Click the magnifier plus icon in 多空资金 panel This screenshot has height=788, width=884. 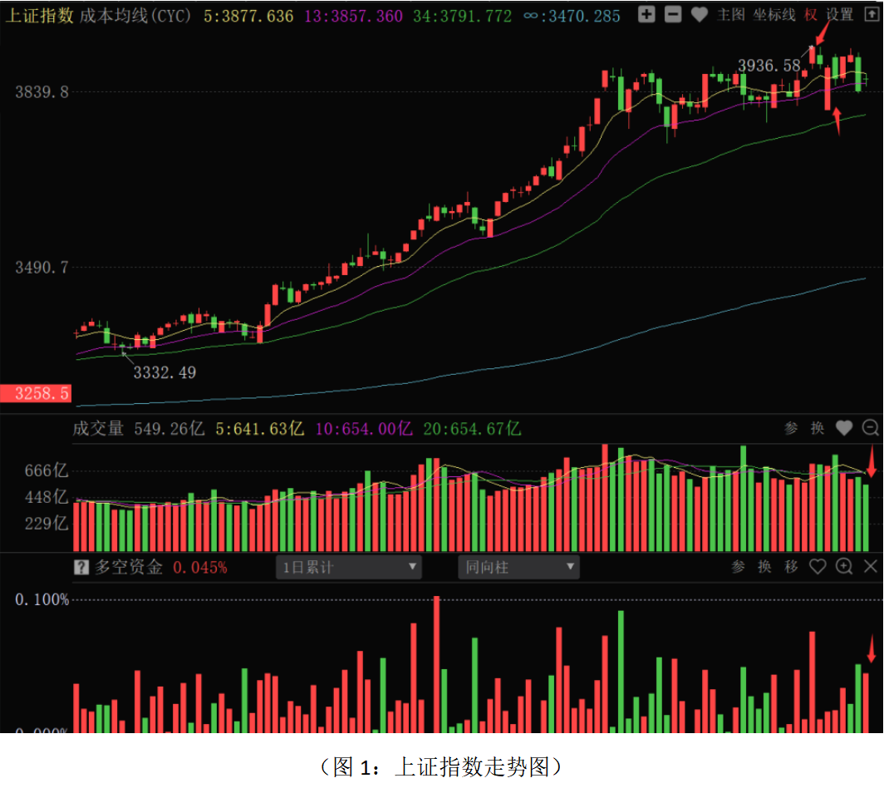click(844, 567)
